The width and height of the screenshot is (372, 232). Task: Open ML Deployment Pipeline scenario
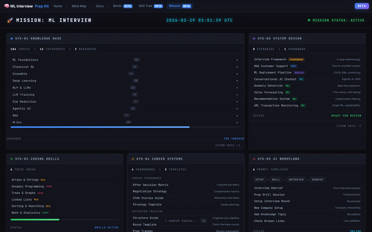click(307, 73)
